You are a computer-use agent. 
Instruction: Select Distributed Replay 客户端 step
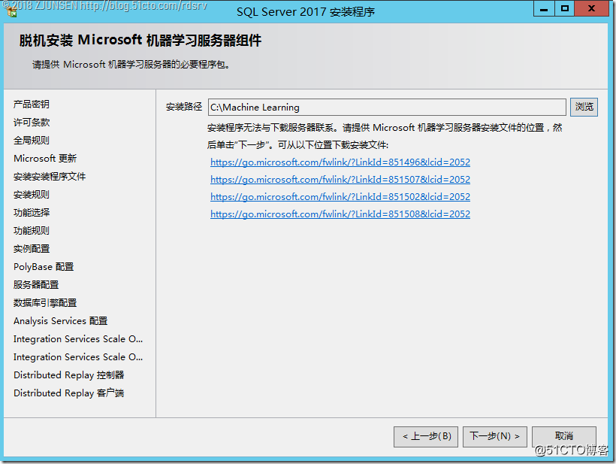coord(69,393)
